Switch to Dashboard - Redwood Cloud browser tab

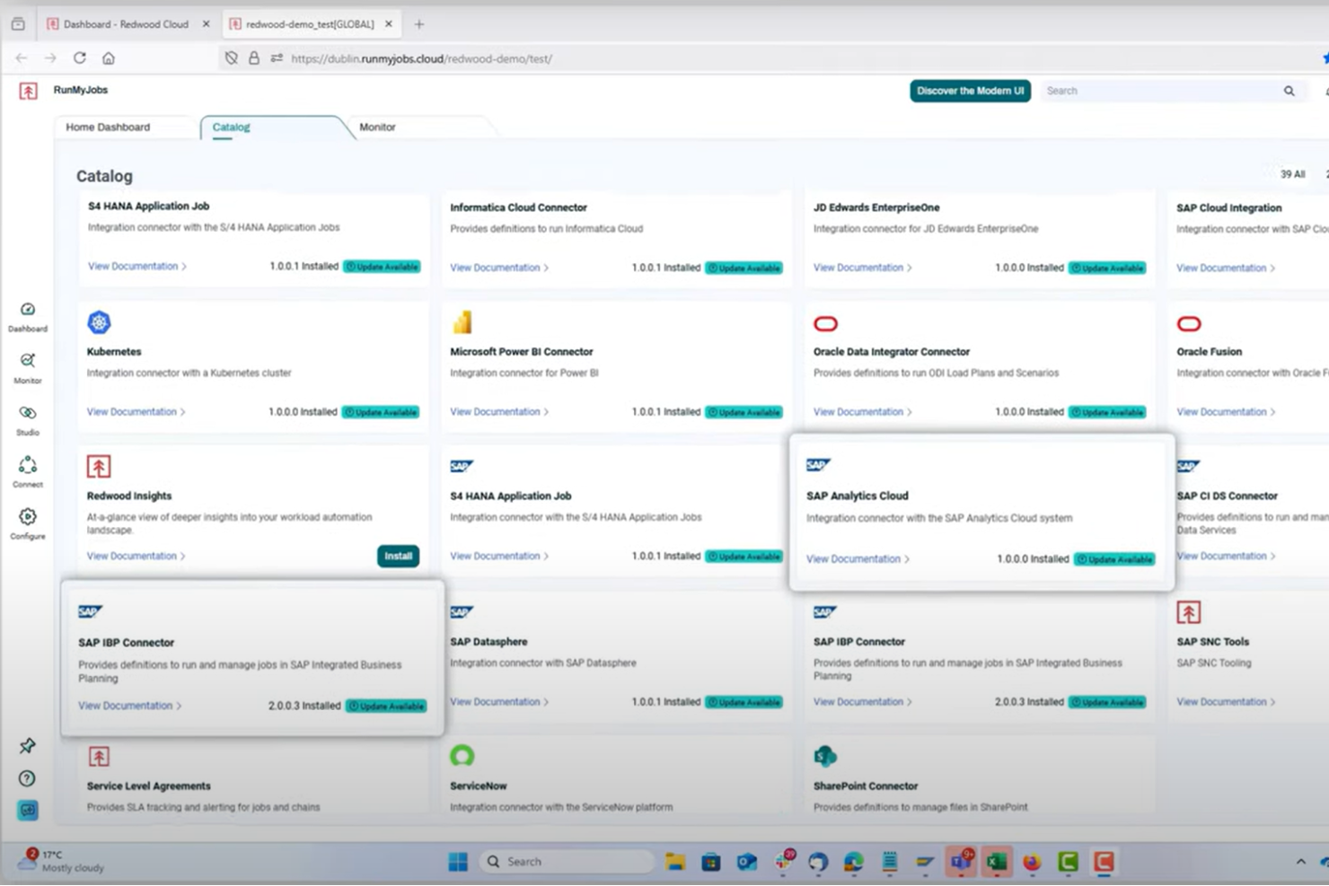pos(126,24)
